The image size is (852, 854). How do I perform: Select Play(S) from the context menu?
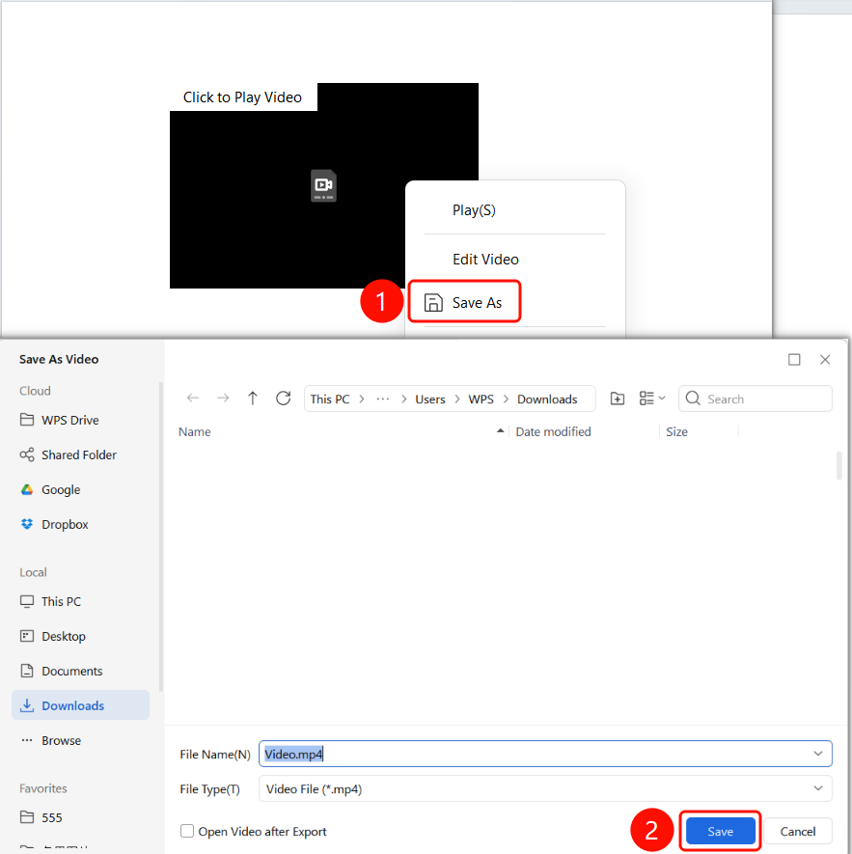474,210
